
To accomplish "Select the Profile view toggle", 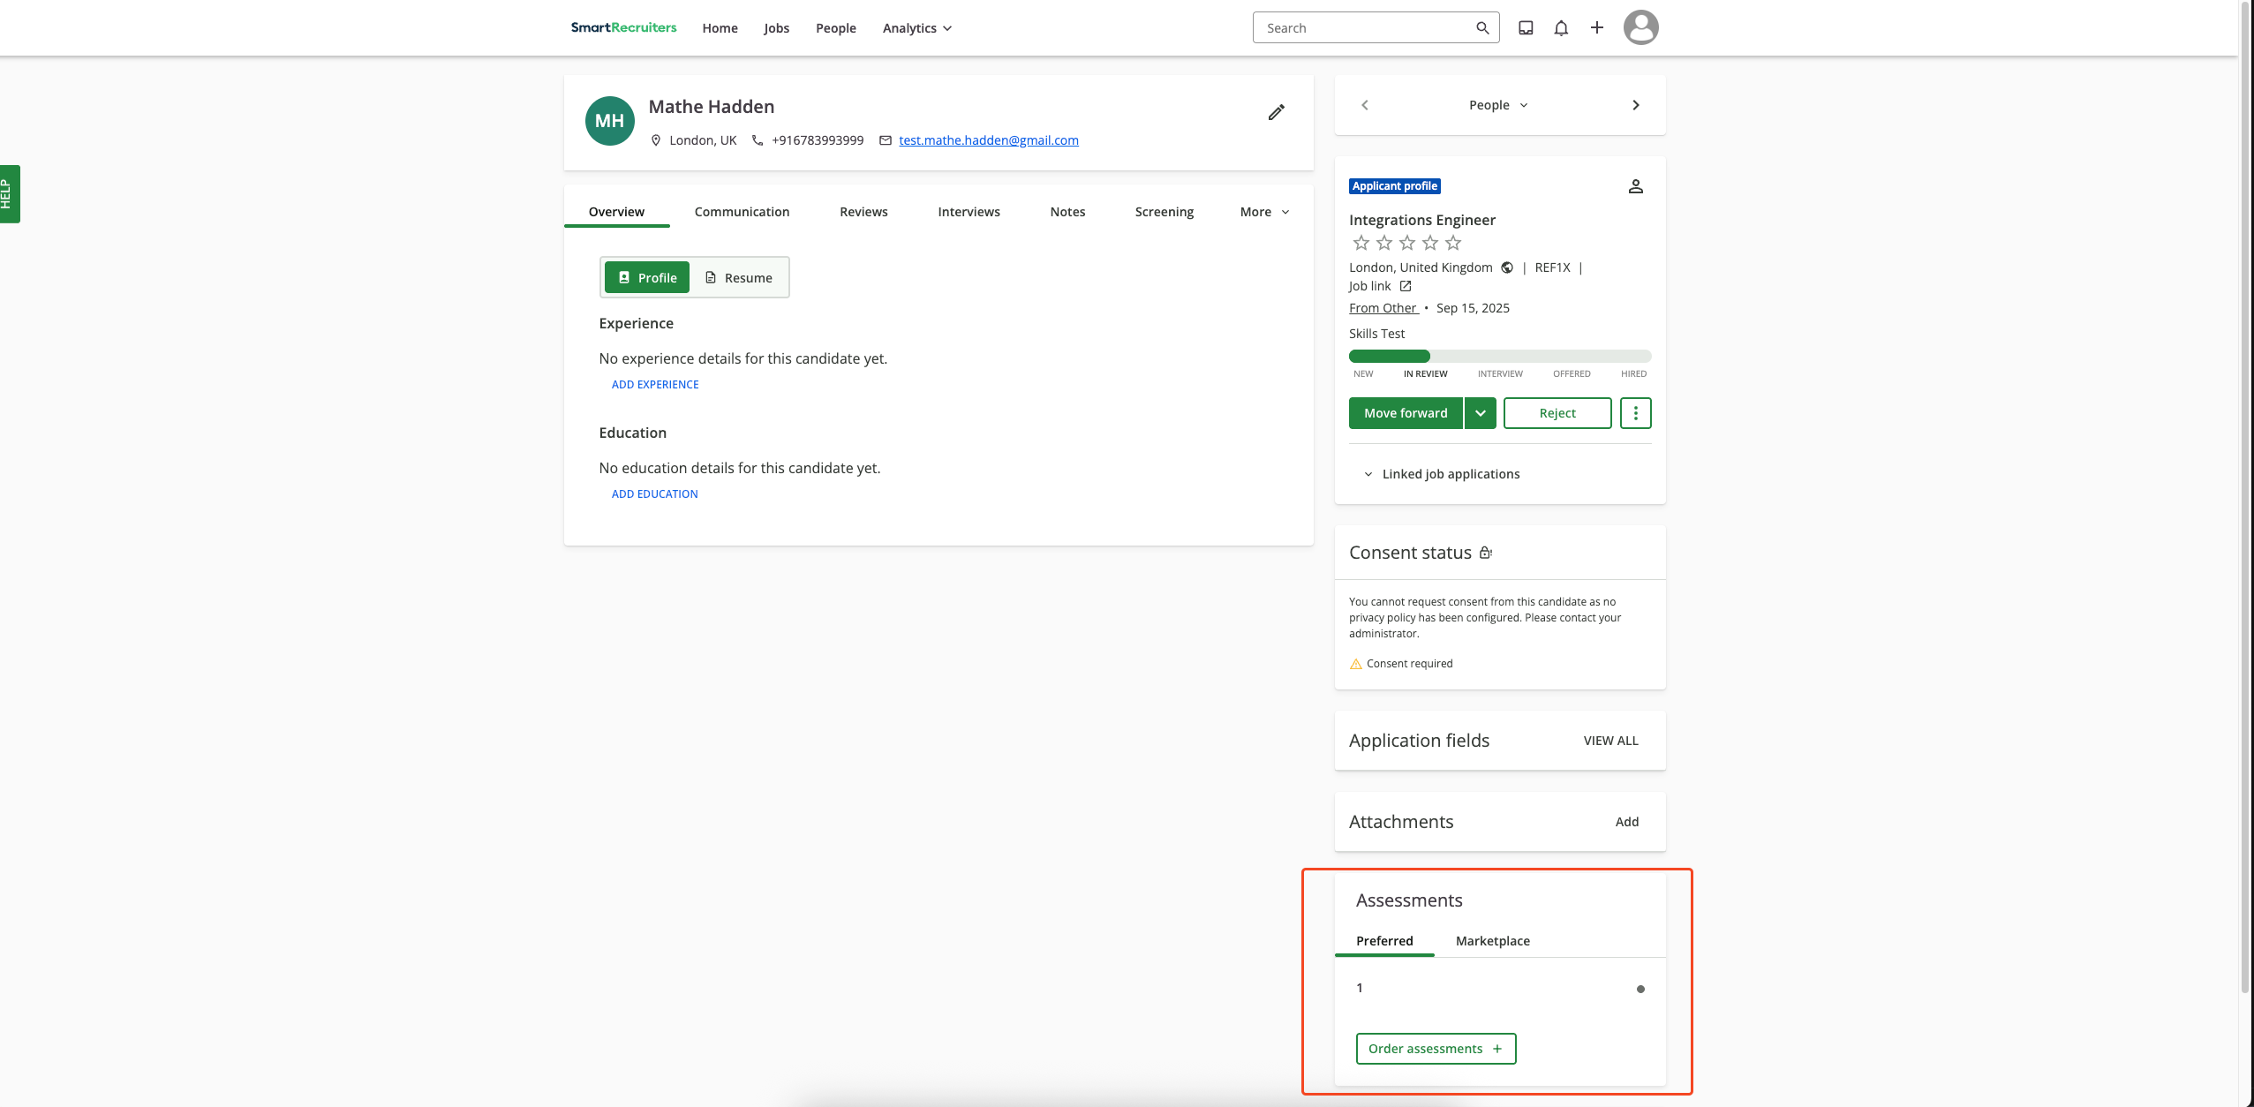I will click(x=646, y=277).
